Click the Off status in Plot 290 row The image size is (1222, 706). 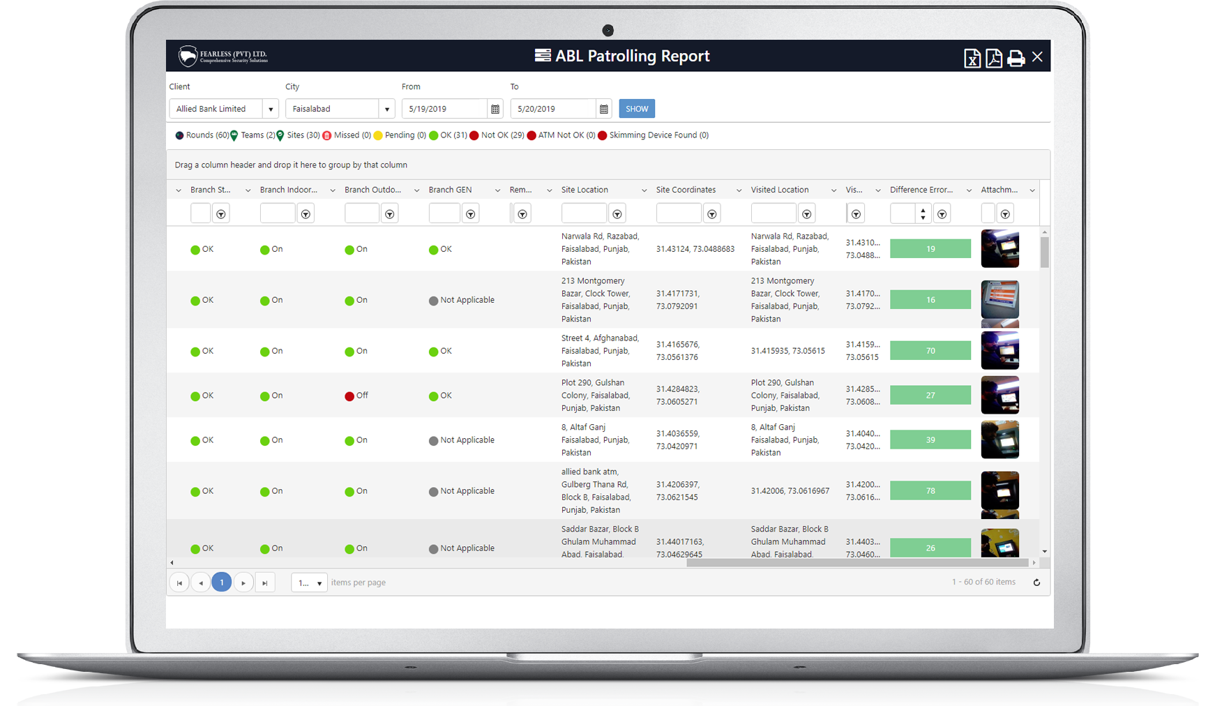(x=356, y=396)
